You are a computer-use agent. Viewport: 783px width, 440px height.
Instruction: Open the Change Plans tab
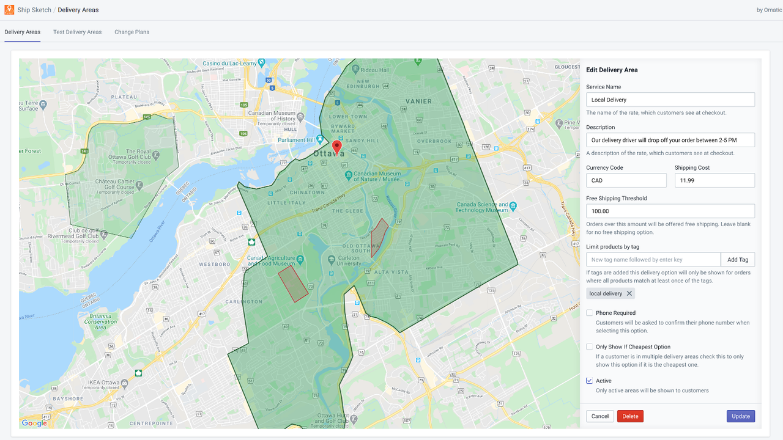pyautogui.click(x=132, y=32)
